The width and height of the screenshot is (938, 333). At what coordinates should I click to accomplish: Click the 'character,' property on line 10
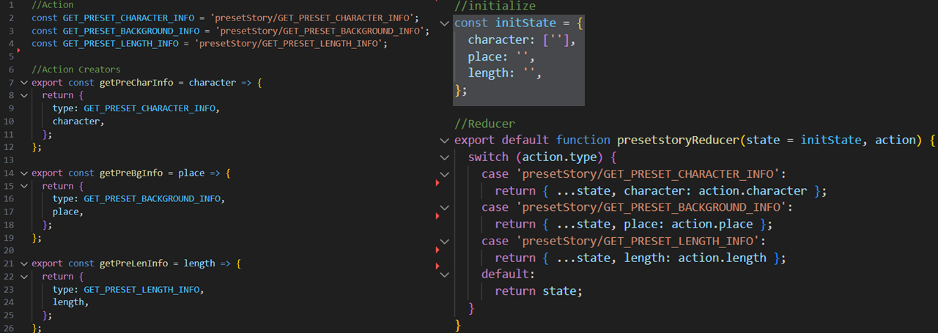(x=78, y=121)
